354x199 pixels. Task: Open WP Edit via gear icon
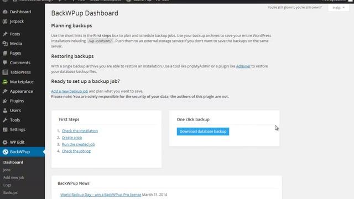[5, 143]
